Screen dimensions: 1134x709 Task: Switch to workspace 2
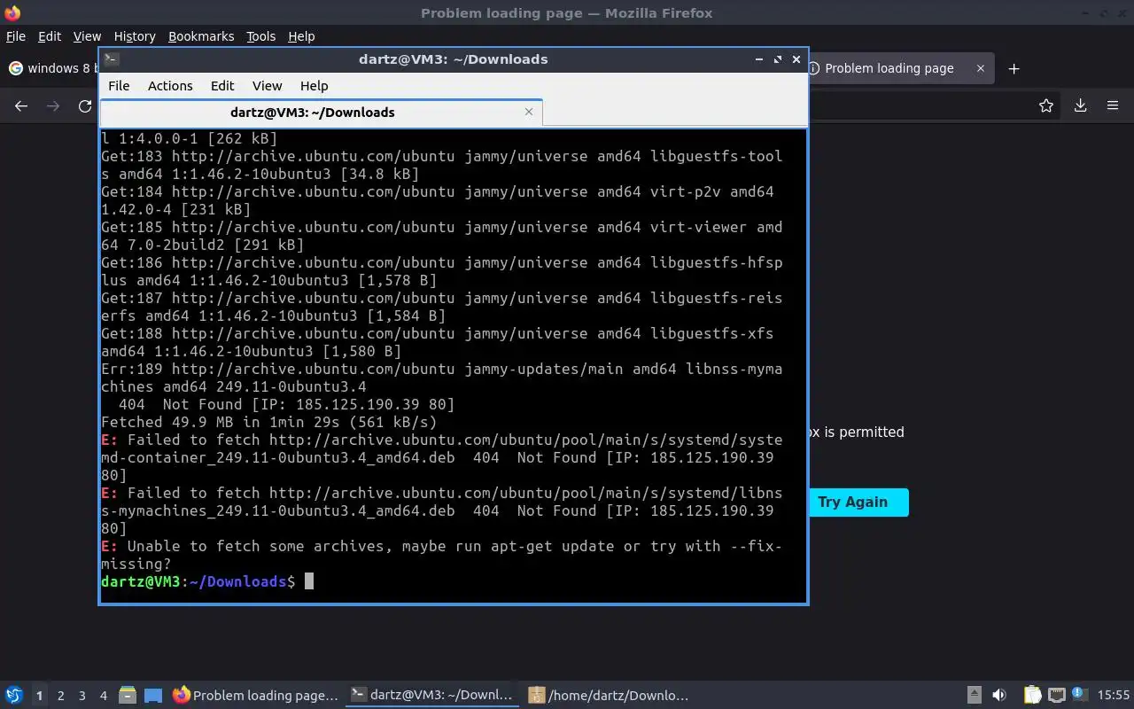[x=60, y=696]
